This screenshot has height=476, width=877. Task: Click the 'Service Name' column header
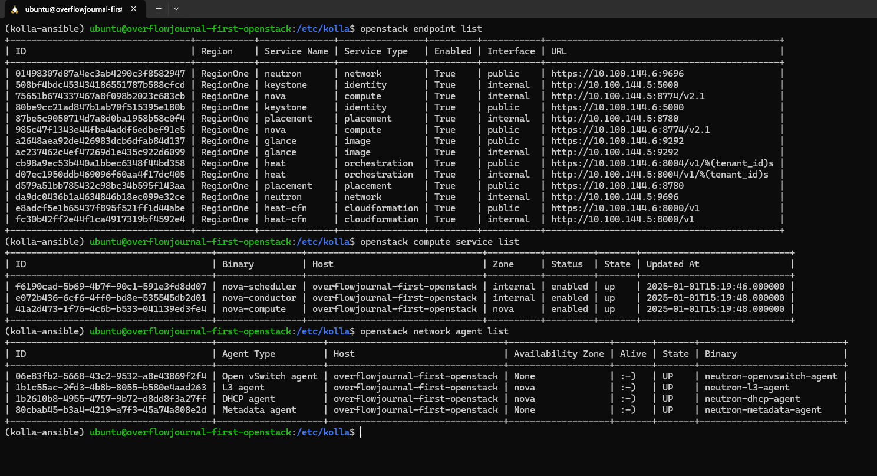coord(296,51)
